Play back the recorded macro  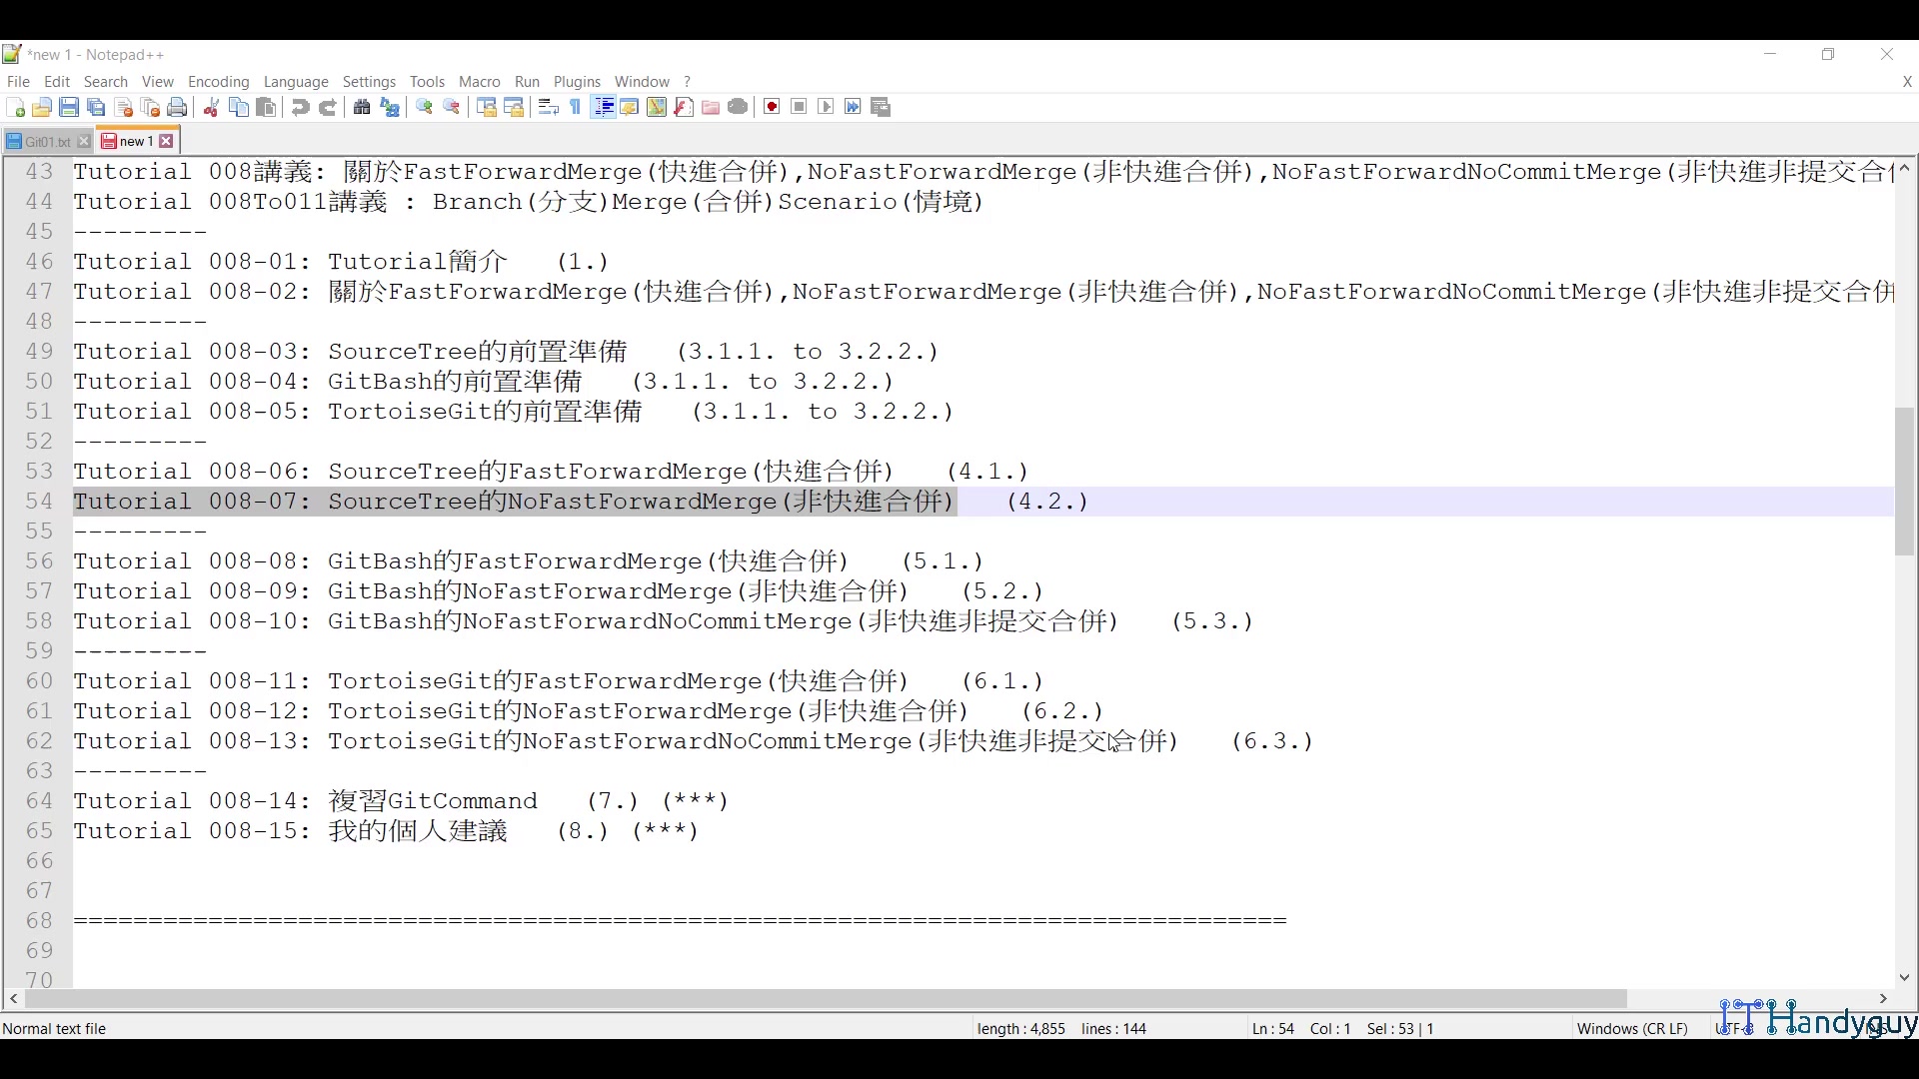click(x=826, y=107)
